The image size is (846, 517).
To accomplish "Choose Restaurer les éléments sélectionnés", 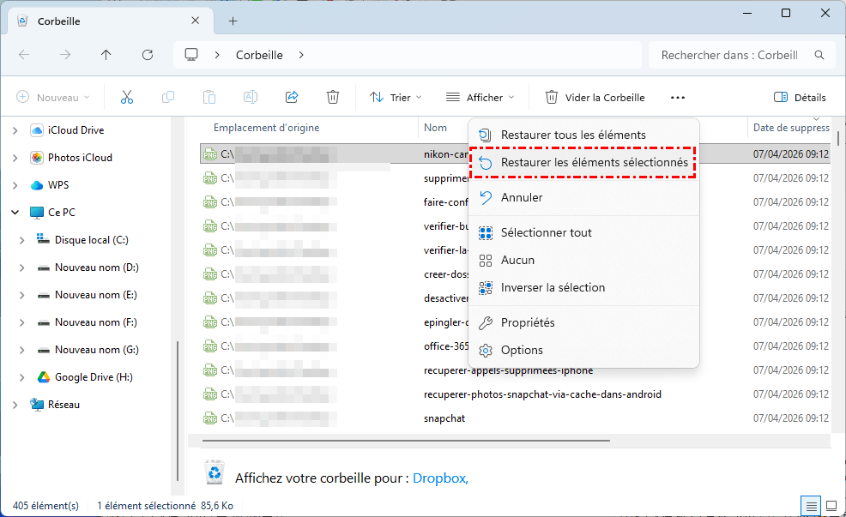I will click(x=594, y=162).
